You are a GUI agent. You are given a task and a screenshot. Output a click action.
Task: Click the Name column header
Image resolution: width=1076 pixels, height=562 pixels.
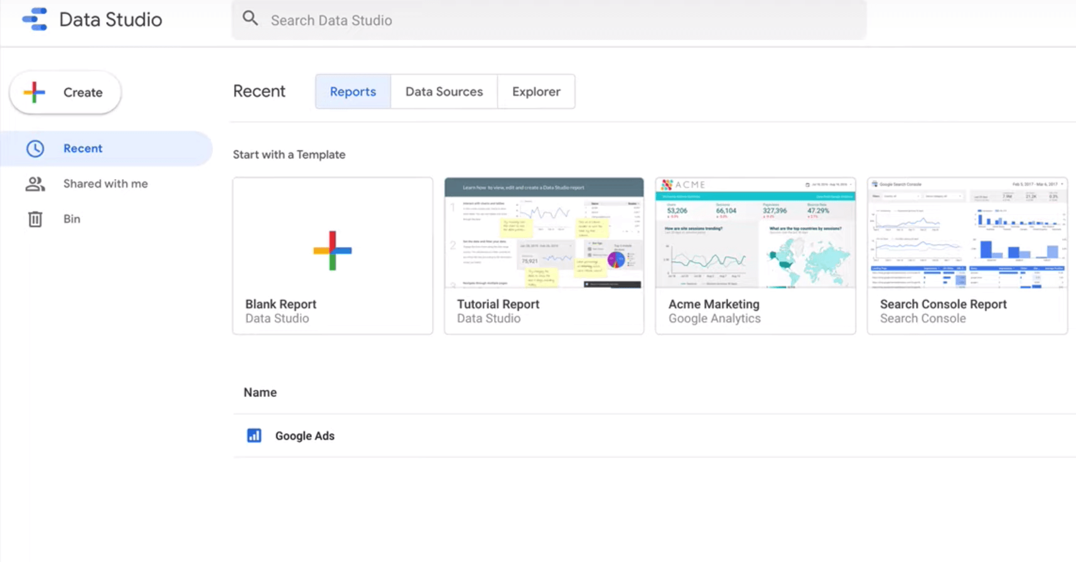coord(260,393)
